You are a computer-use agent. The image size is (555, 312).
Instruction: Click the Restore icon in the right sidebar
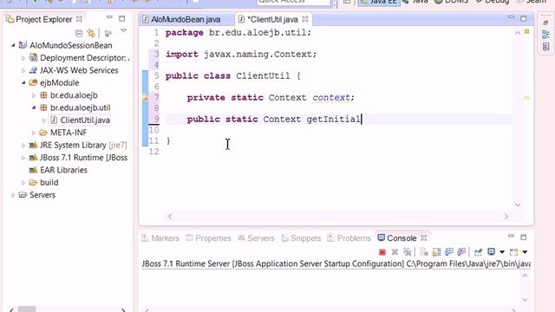coord(545,23)
